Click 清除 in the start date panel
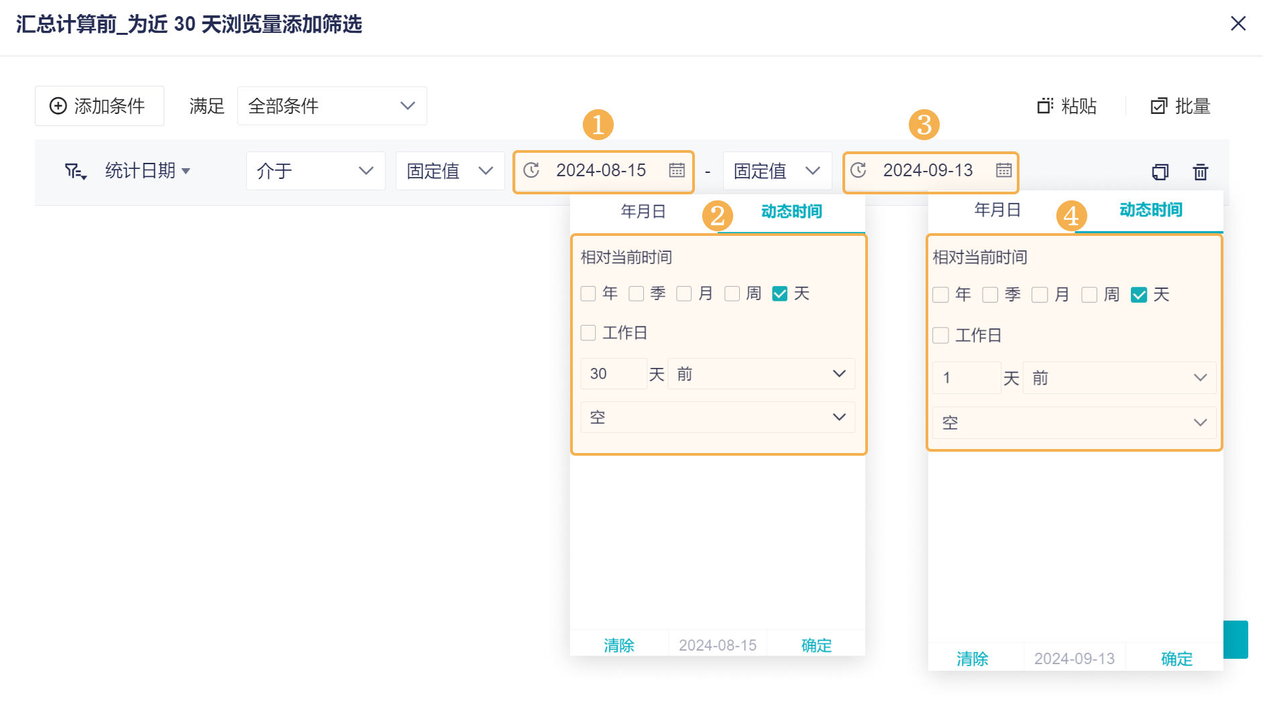Viewport: 1263px width, 703px height. coord(619,645)
